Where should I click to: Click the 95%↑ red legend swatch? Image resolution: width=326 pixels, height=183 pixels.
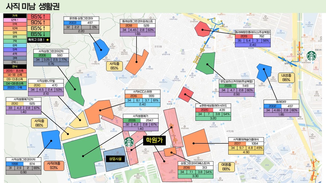pos(38,17)
